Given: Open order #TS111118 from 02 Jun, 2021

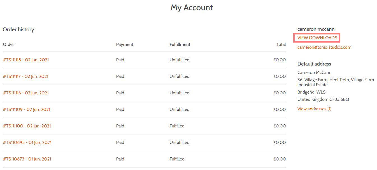Looking at the screenshot, I should (26, 60).
